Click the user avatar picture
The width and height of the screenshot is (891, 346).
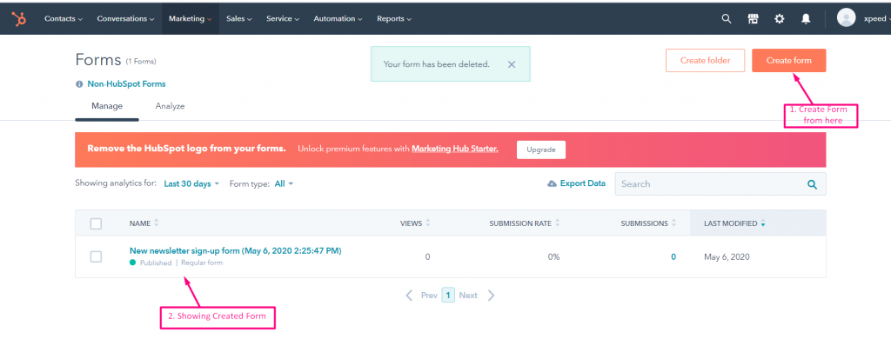coord(846,17)
